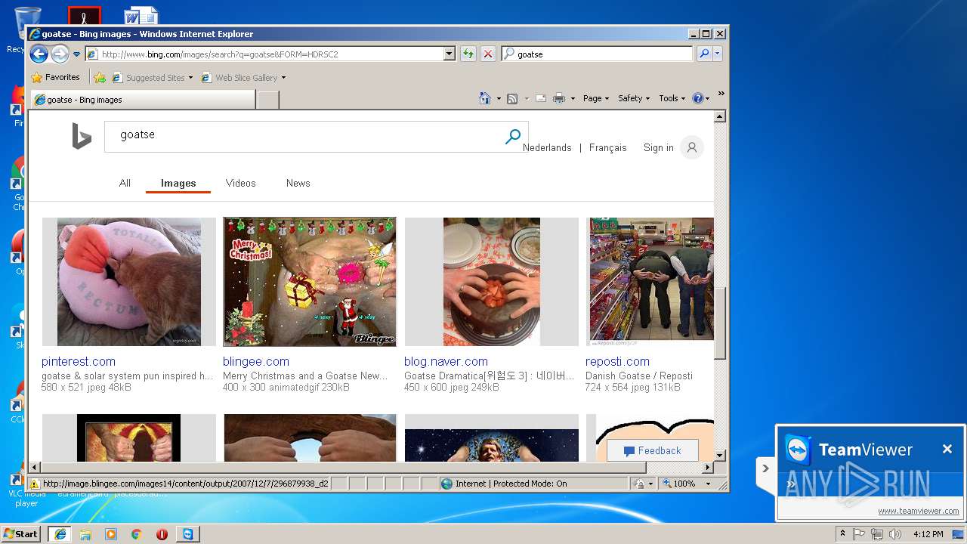Click the Bing search magnifier icon
The width and height of the screenshot is (967, 544).
[x=513, y=136]
